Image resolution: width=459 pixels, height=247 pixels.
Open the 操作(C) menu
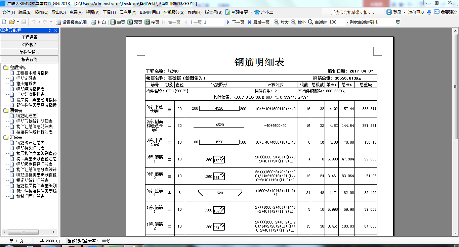(42, 12)
